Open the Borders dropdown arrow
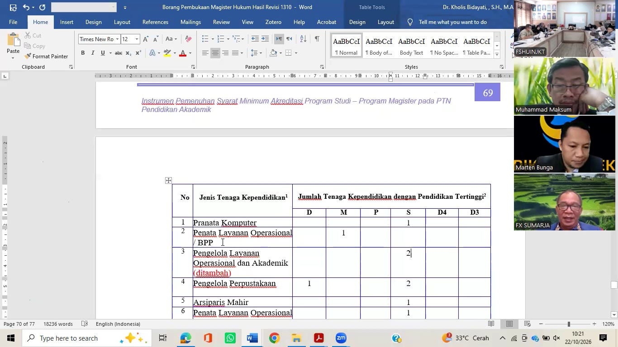Image resolution: width=618 pixels, height=347 pixels. 296,53
